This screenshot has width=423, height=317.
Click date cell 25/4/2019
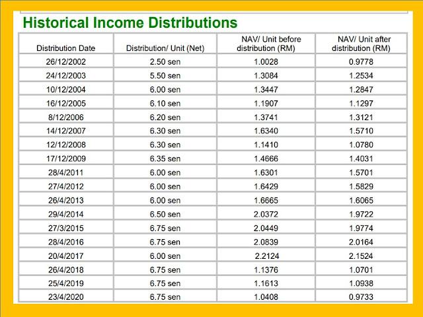[66, 283]
